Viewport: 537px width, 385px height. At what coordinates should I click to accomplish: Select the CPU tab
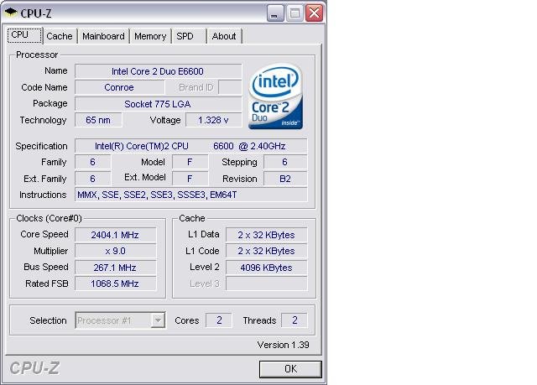click(20, 35)
